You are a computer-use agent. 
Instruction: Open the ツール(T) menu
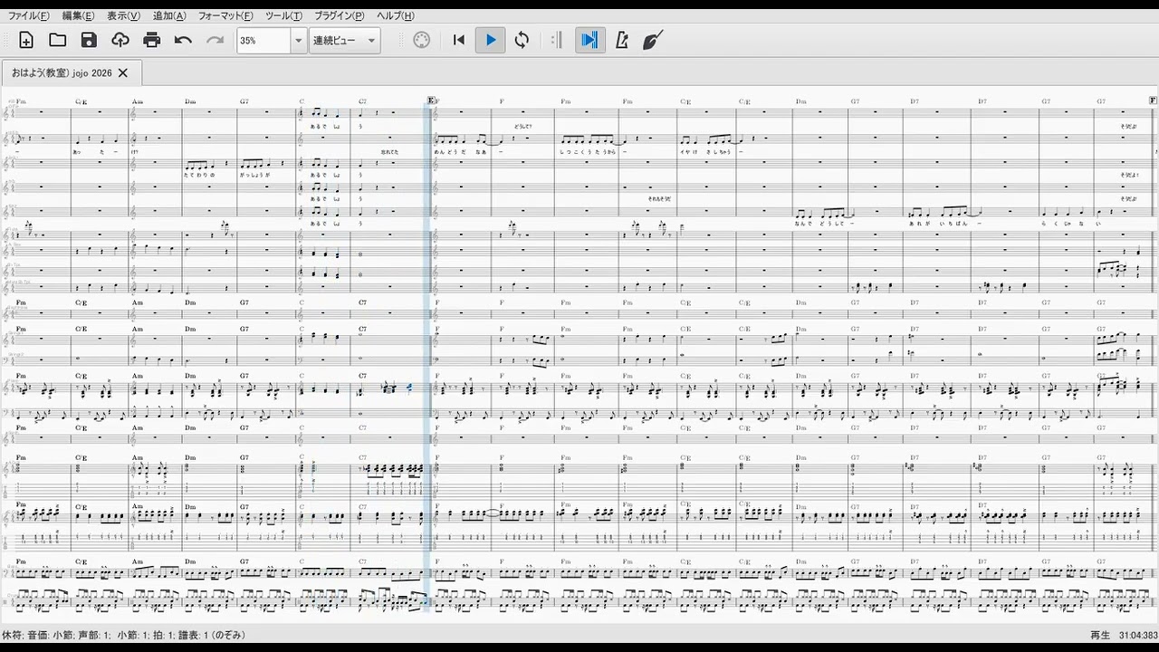[284, 15]
